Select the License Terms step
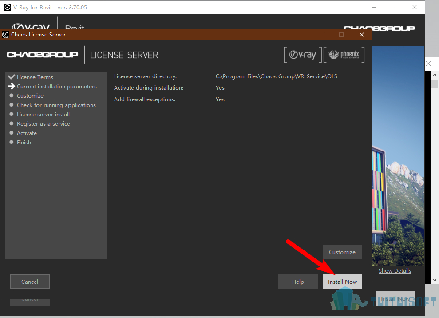 tap(35, 77)
